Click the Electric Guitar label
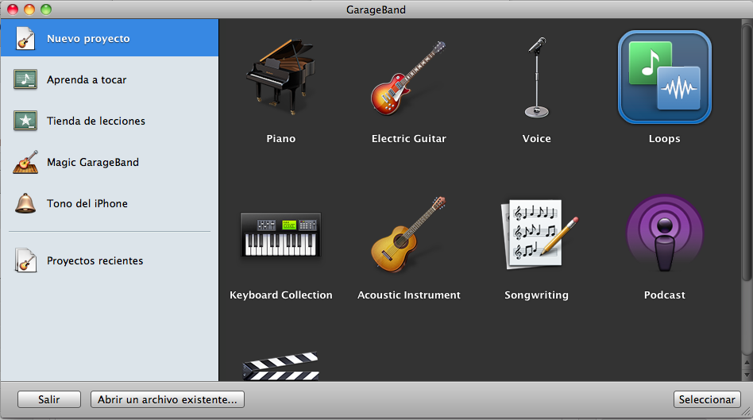Image resolution: width=753 pixels, height=420 pixels. (x=409, y=139)
